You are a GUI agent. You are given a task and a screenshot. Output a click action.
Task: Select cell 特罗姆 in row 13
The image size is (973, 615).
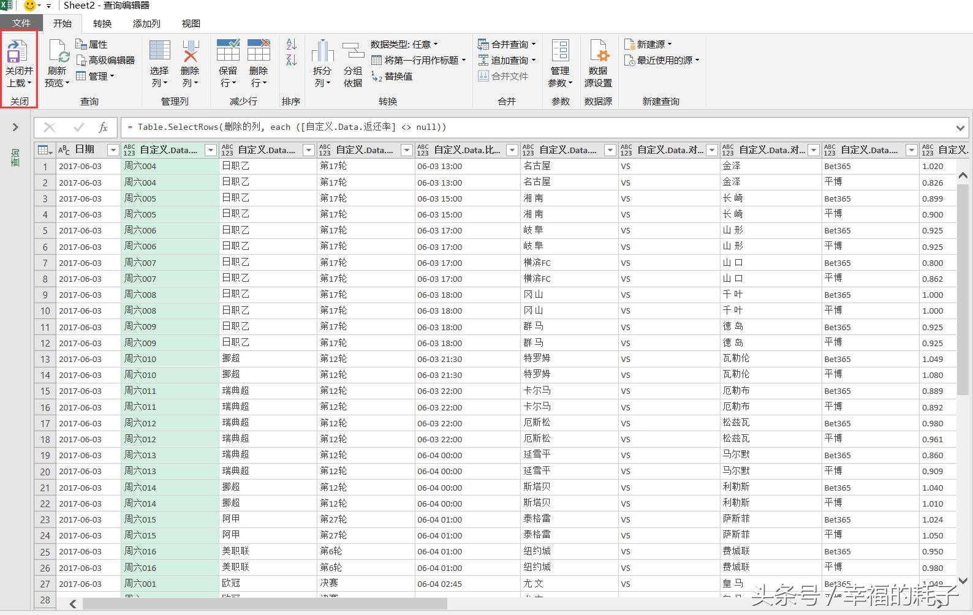[569, 359]
